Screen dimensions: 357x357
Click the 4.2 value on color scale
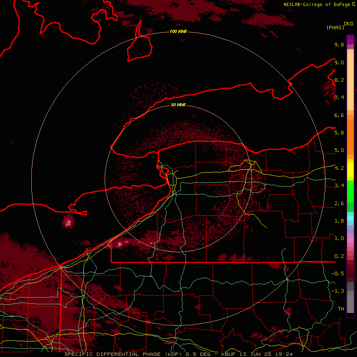coord(339,168)
